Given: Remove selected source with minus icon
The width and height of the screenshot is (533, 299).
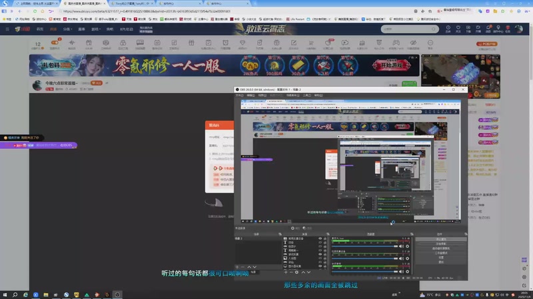Looking at the screenshot, I should 291,272.
